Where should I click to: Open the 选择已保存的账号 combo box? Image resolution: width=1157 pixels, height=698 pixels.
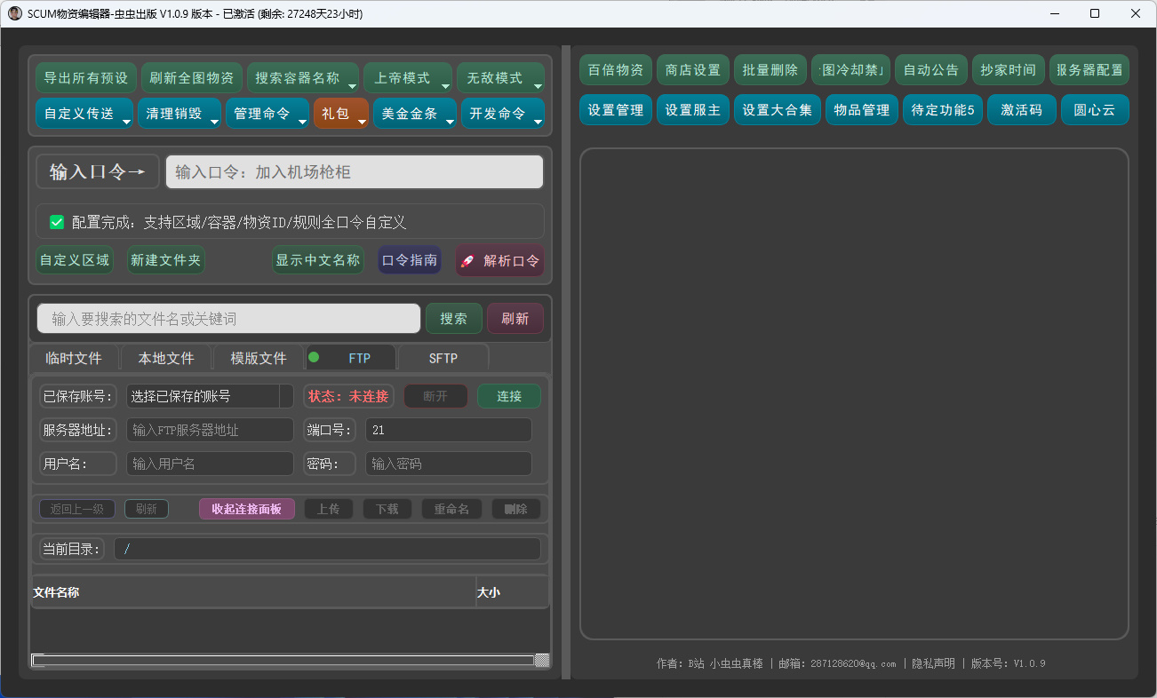(x=210, y=396)
